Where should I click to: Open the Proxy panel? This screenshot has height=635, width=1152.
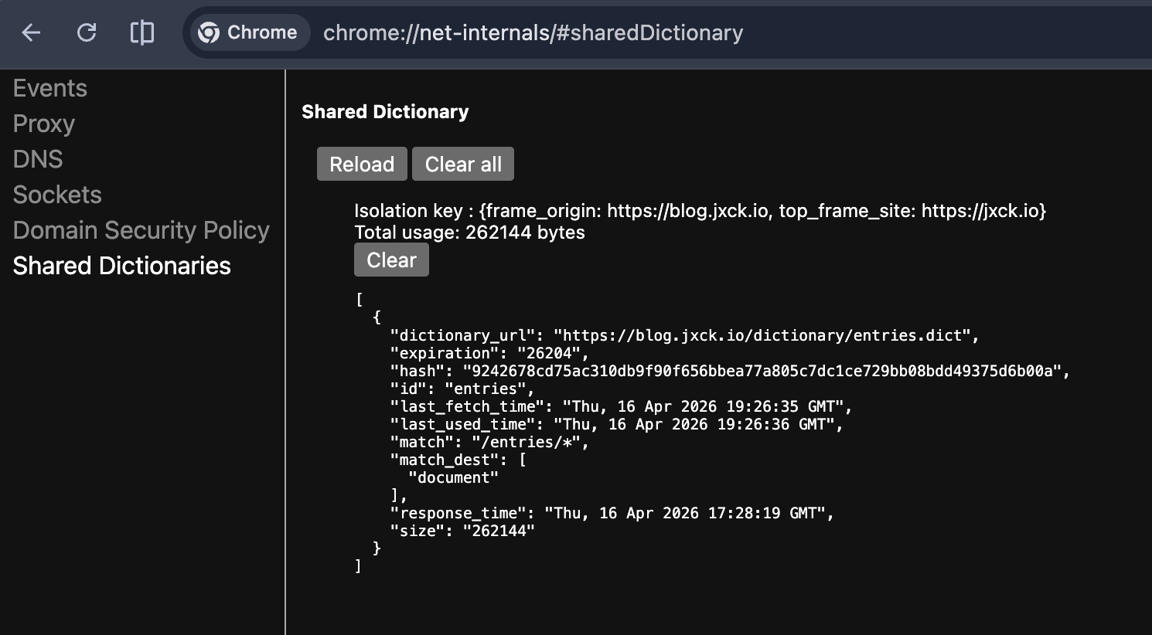tap(43, 124)
